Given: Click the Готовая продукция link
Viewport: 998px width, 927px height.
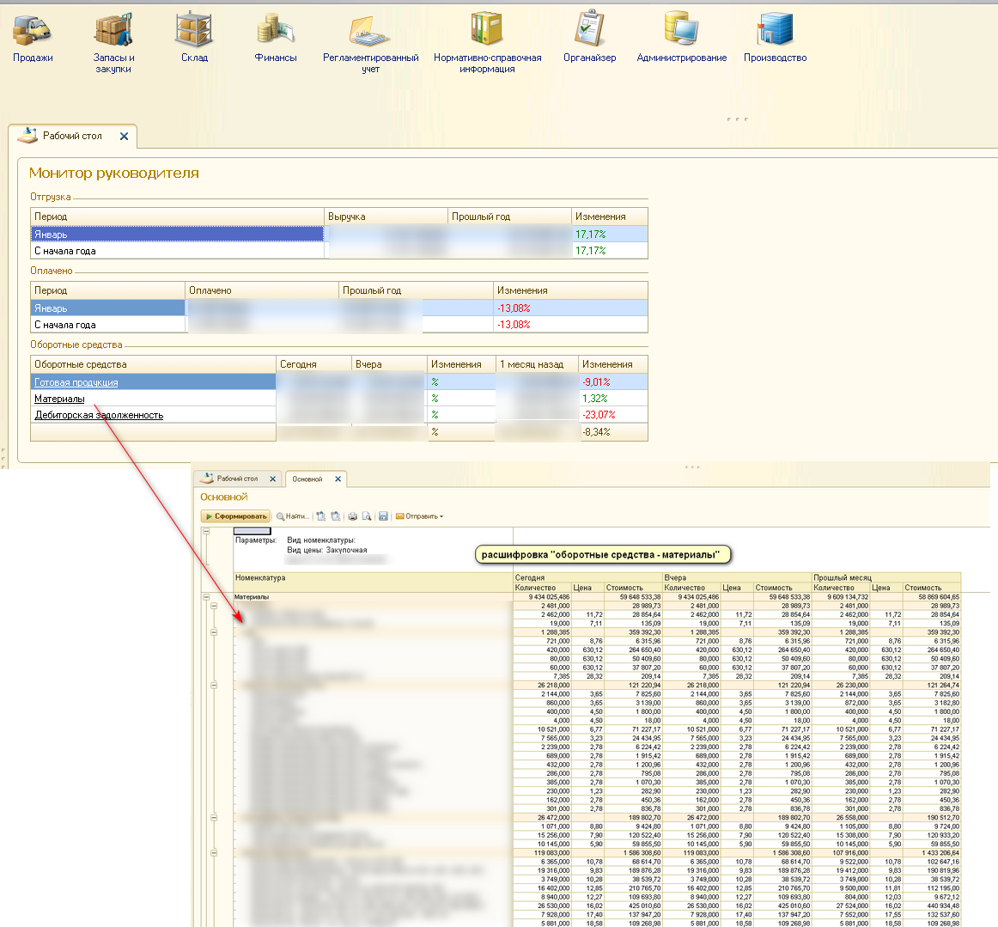Looking at the screenshot, I should click(x=76, y=382).
